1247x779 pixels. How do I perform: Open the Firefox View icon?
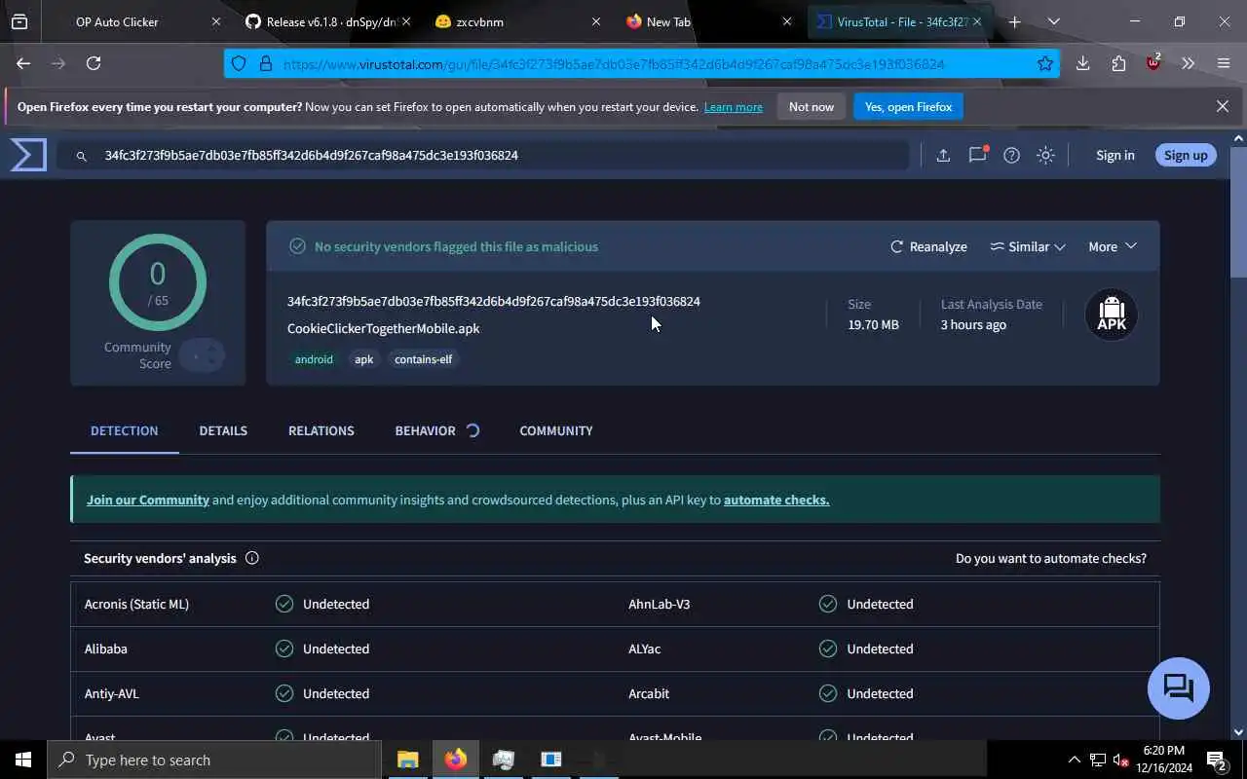[19, 21]
